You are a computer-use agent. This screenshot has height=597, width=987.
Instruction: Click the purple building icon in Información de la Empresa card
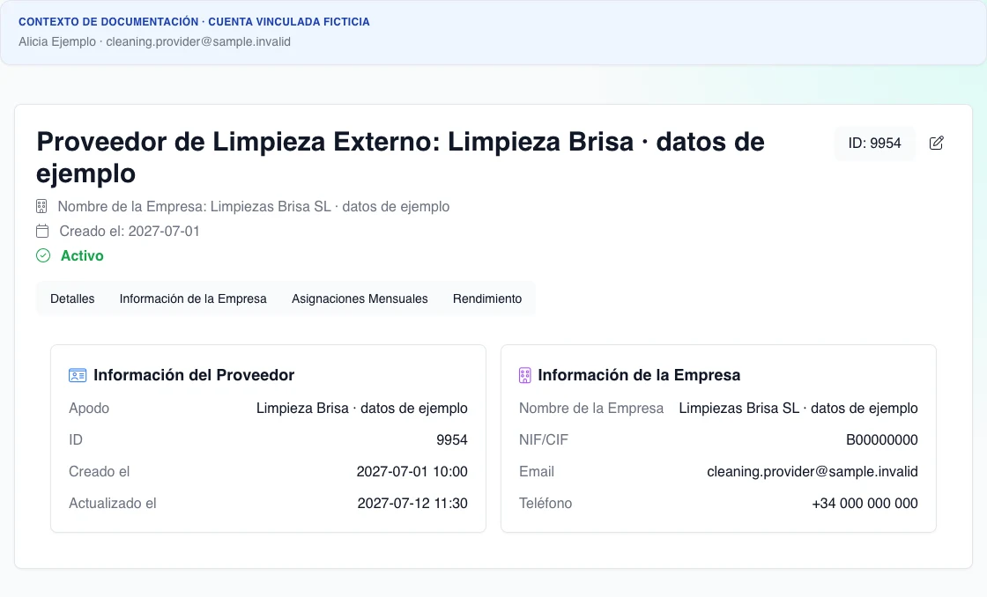[x=525, y=376]
